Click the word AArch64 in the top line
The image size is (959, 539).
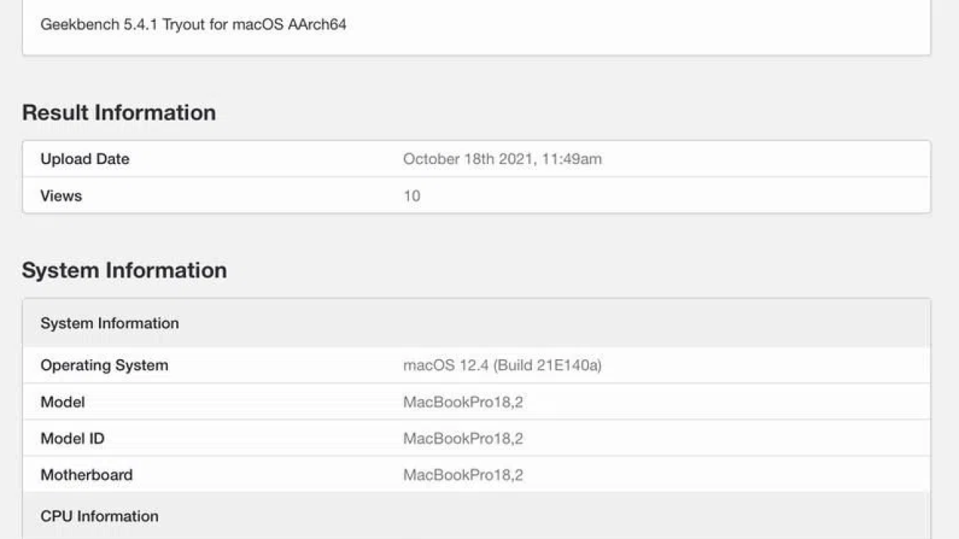(x=317, y=24)
